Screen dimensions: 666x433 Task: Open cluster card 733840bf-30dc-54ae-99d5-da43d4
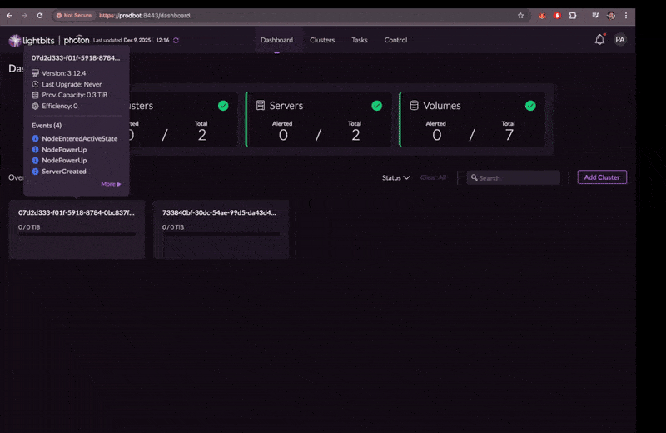(x=221, y=230)
